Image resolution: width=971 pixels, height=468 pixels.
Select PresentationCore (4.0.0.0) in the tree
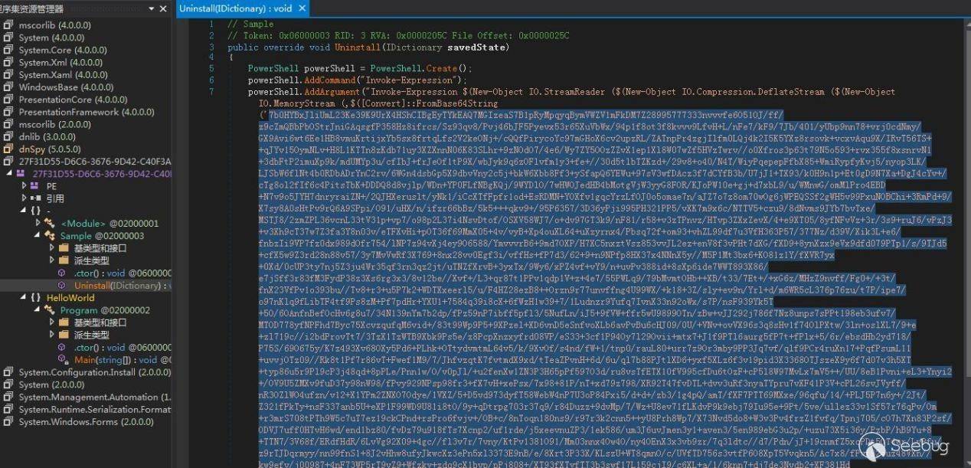(73, 100)
